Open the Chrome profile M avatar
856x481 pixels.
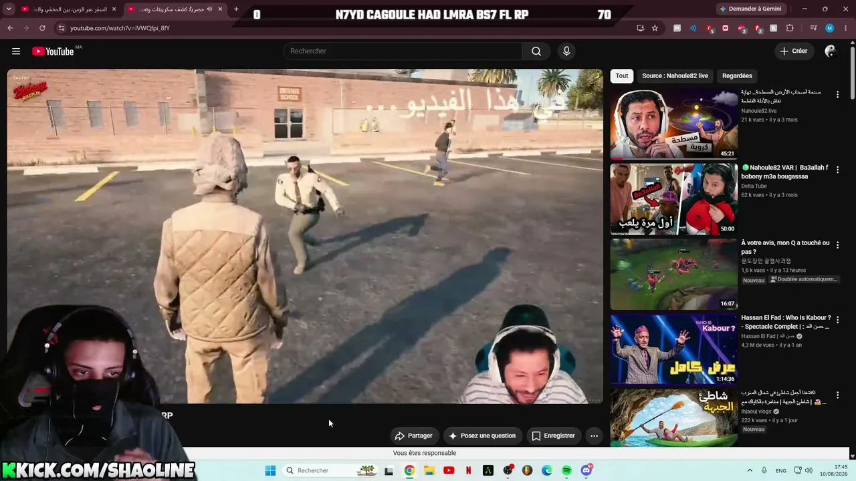[829, 28]
